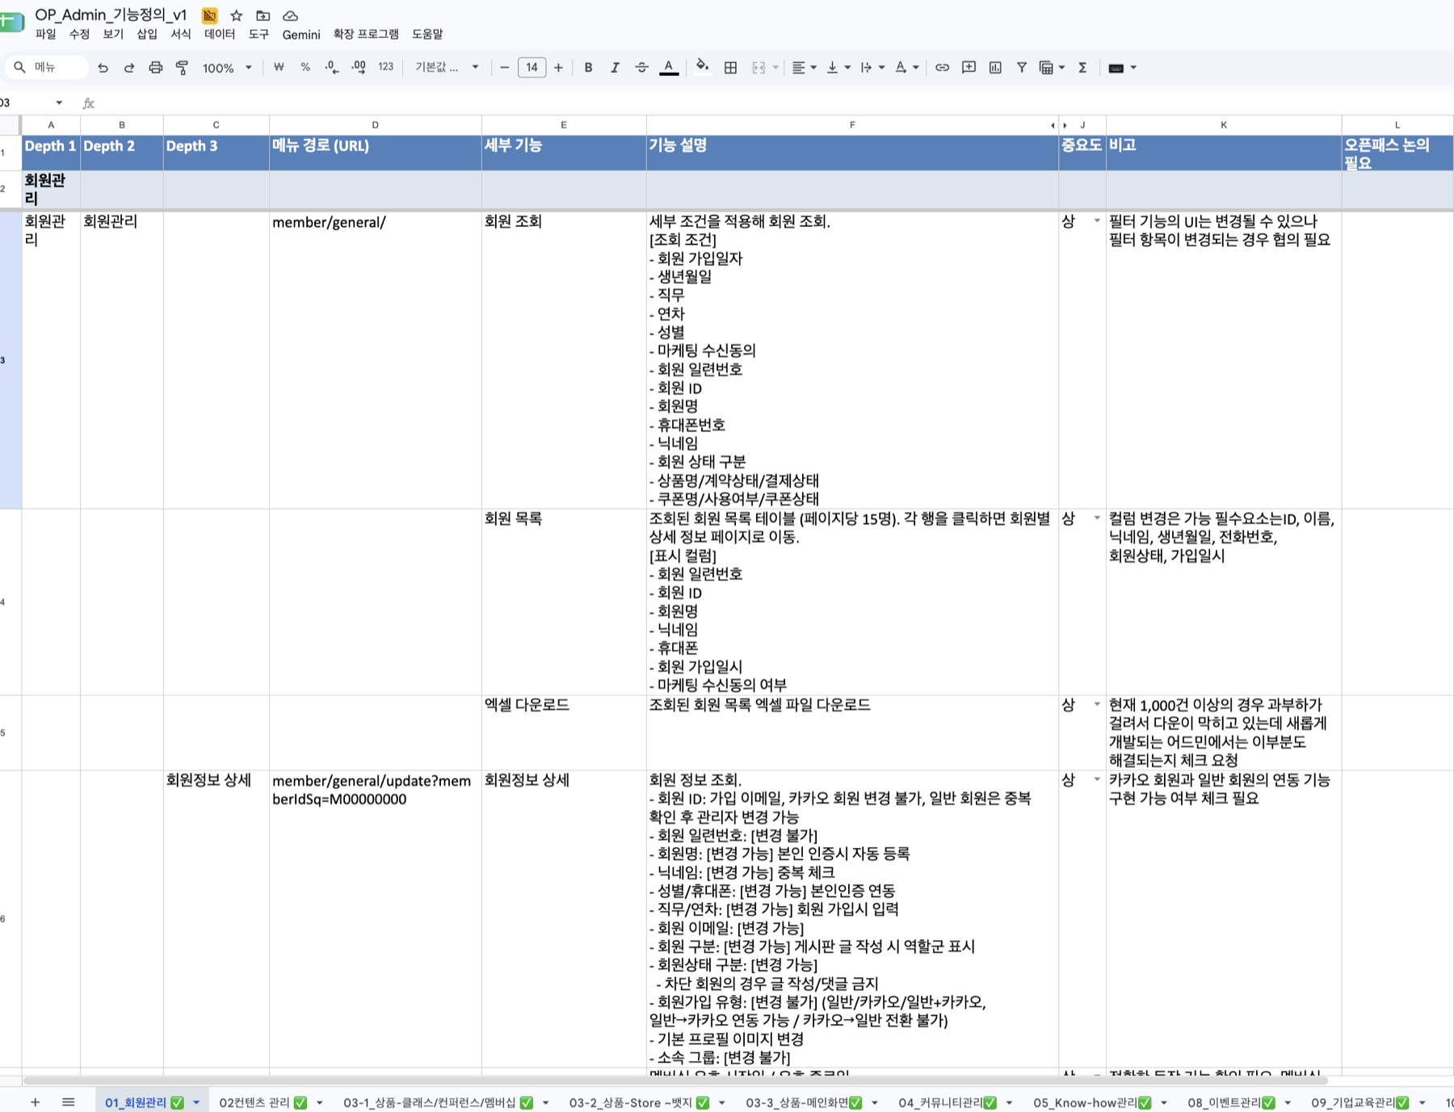The image size is (1454, 1112).
Task: Open the Gemini menu
Action: click(x=301, y=34)
